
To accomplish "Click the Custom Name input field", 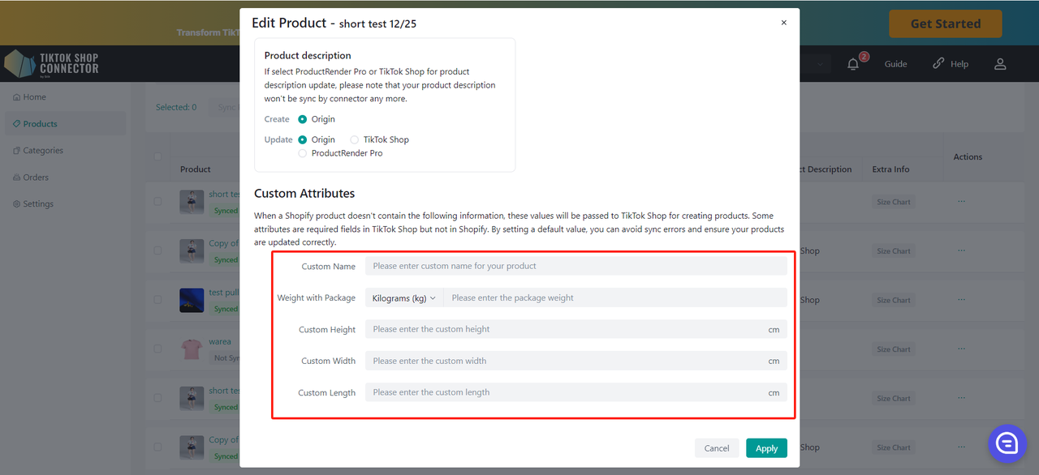I will click(x=576, y=266).
